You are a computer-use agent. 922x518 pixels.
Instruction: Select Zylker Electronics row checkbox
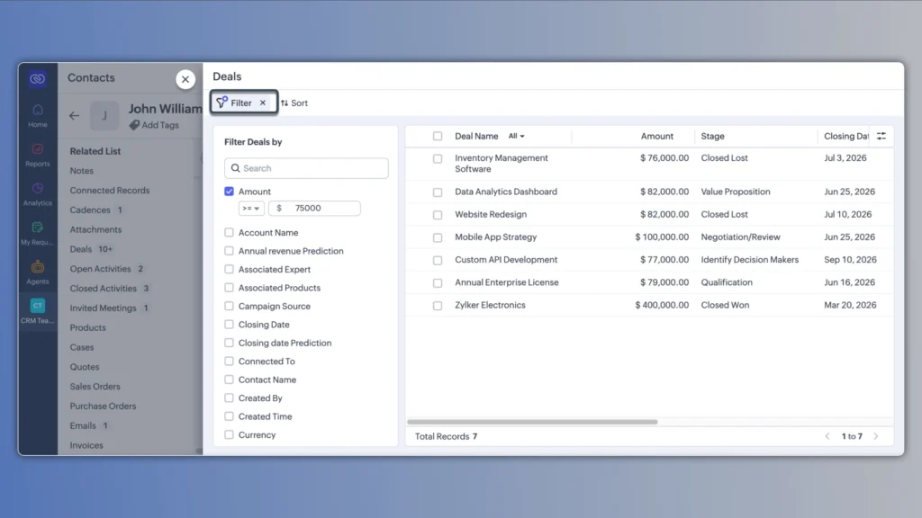click(438, 306)
